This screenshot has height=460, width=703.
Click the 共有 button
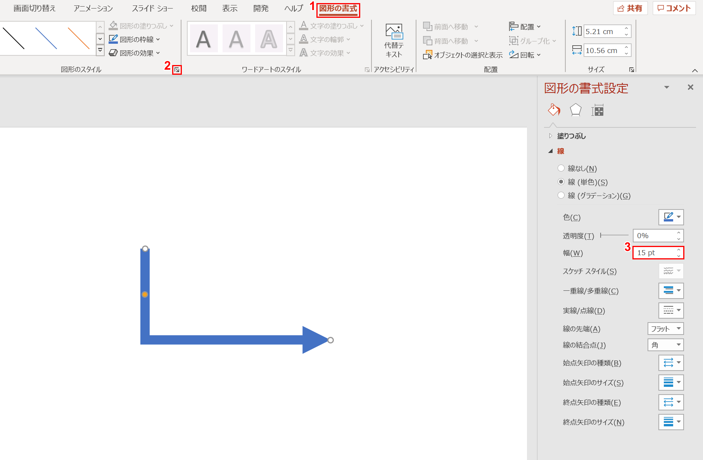(x=630, y=8)
